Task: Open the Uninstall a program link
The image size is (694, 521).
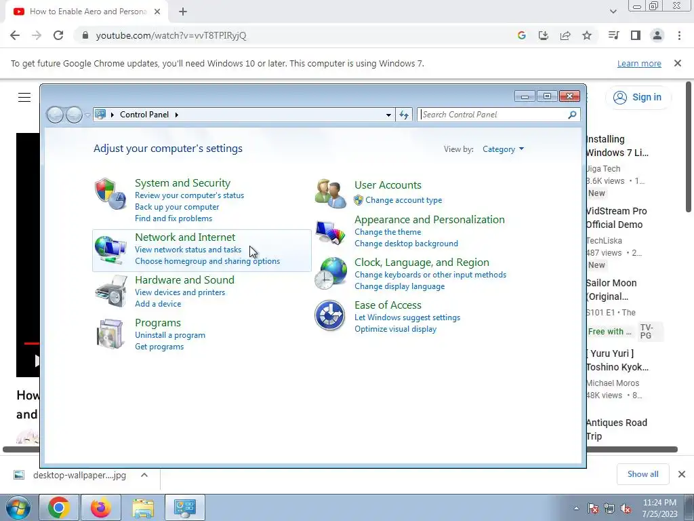Action: click(x=170, y=335)
